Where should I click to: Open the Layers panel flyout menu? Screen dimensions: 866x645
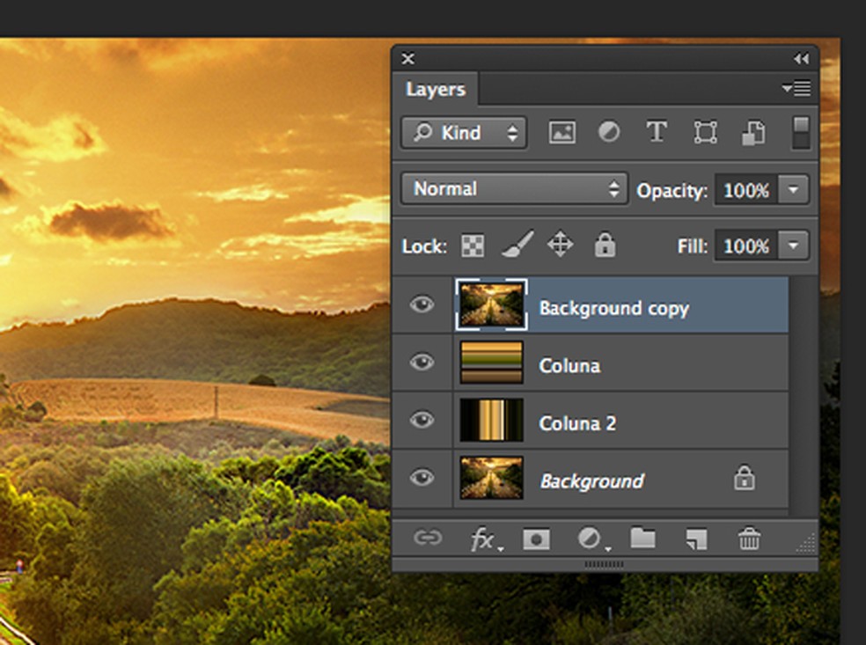coord(796,88)
